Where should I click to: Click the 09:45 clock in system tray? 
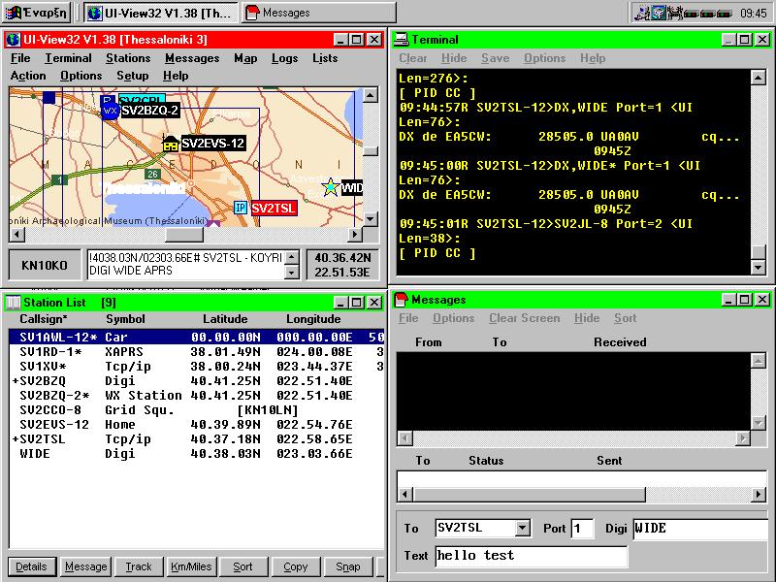[x=754, y=14]
